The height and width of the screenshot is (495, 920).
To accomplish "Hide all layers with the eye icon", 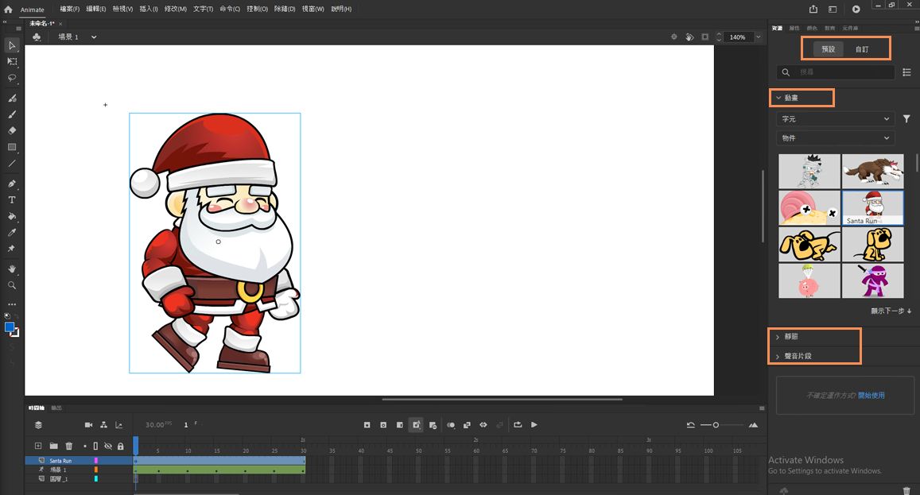I will (x=108, y=447).
